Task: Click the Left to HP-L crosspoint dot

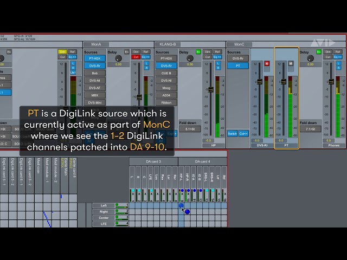Action: tap(181, 206)
